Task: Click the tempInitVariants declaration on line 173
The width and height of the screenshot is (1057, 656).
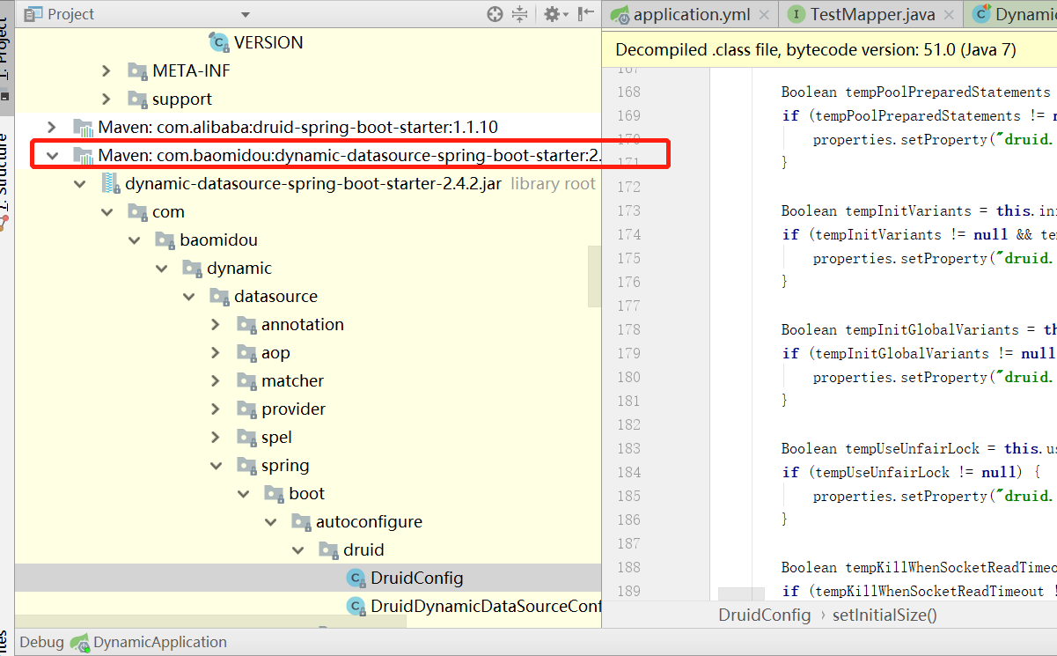Action: pos(919,210)
